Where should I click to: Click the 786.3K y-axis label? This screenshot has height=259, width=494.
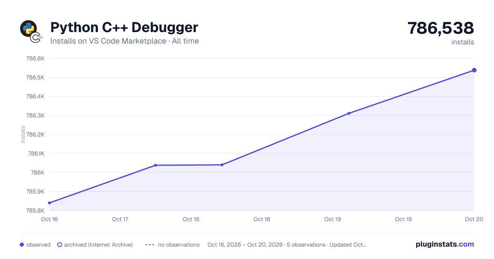click(35, 116)
